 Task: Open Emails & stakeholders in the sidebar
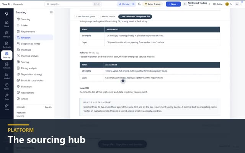pyautogui.click(x=34, y=80)
